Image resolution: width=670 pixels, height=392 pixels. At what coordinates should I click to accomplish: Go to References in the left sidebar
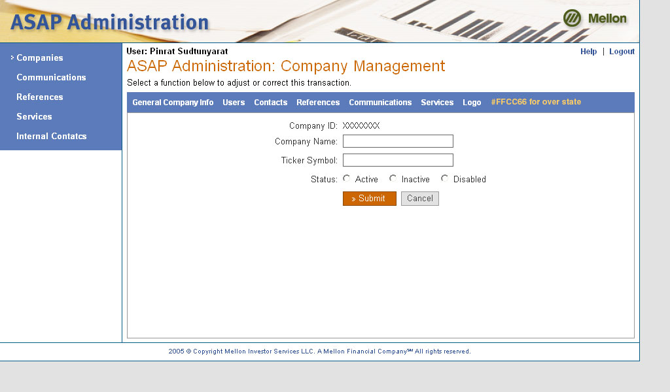pyautogui.click(x=40, y=97)
